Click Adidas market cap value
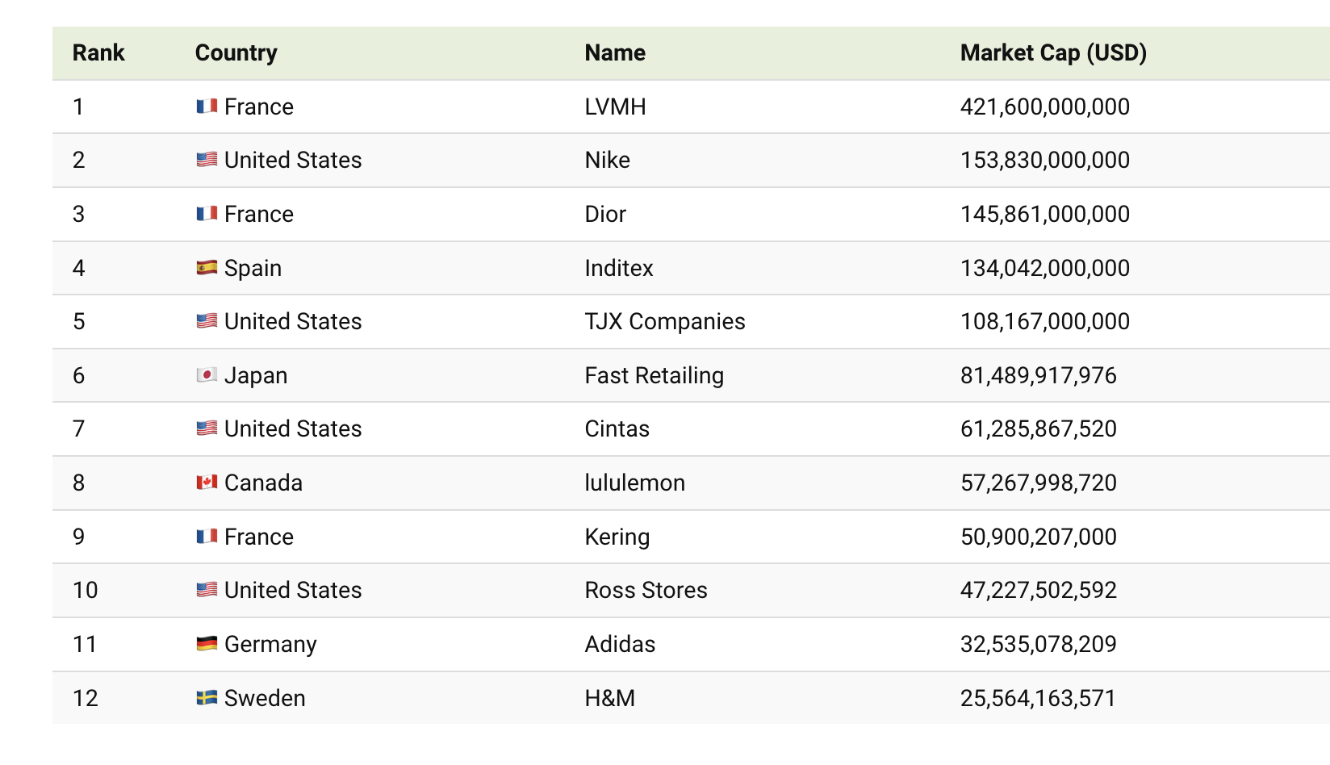The image size is (1330, 765). [1038, 644]
